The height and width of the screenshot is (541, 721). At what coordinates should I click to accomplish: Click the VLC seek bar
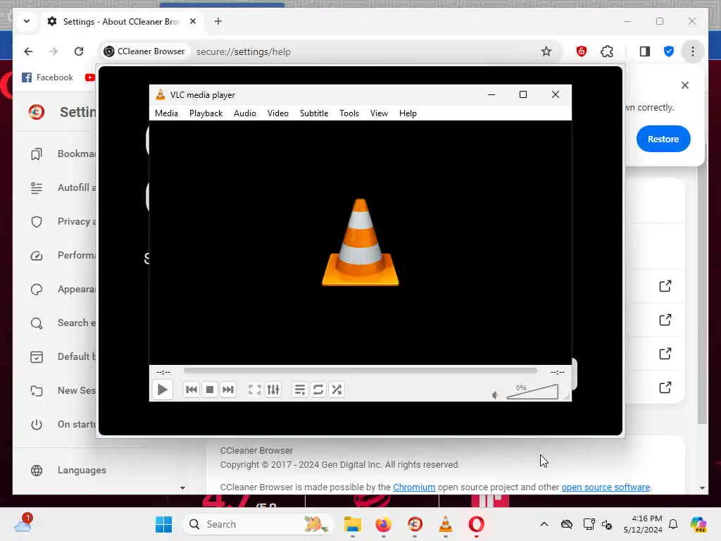point(360,371)
